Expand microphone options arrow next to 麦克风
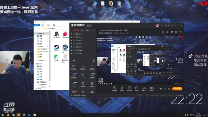The image size is (208, 117). (147, 88)
